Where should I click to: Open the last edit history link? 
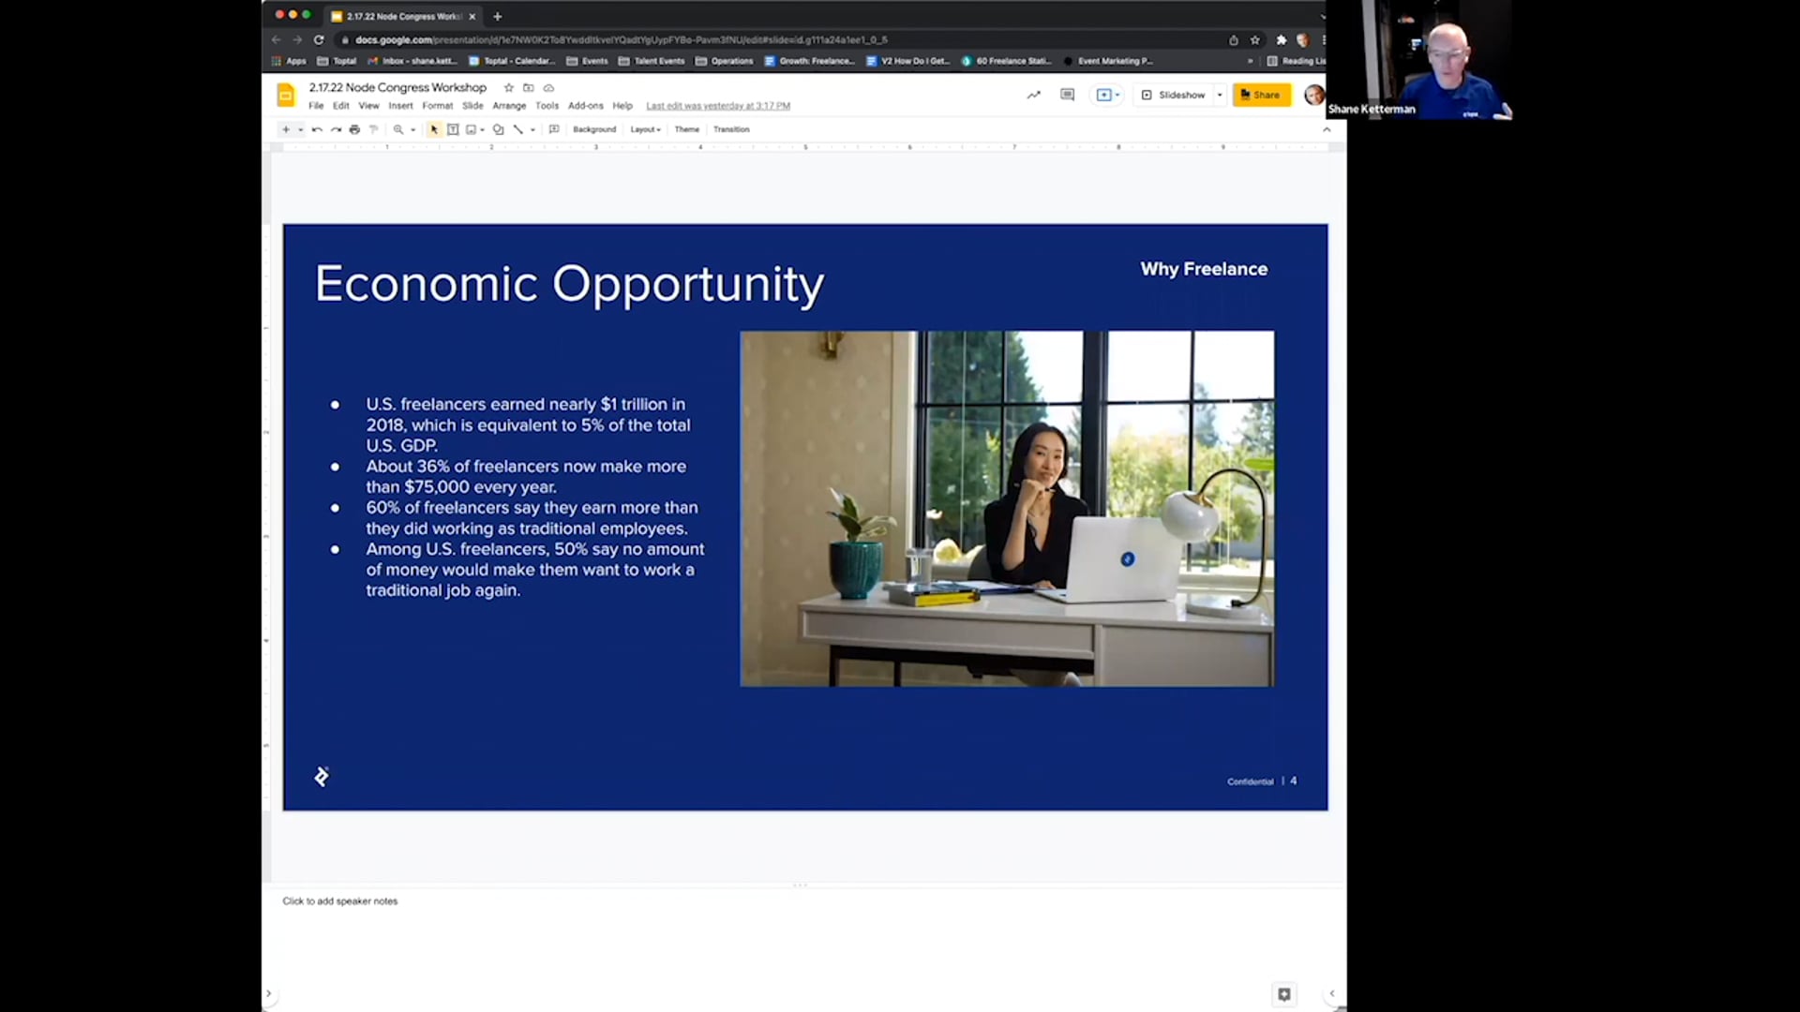click(x=717, y=106)
